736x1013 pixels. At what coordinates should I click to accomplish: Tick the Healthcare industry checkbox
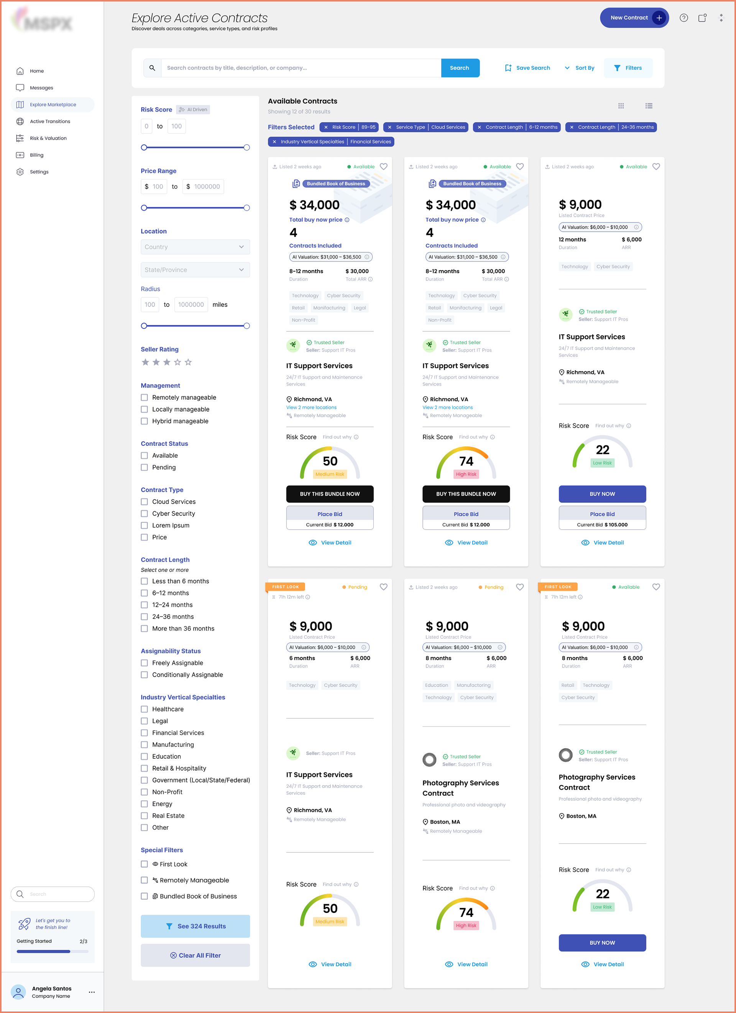click(144, 709)
